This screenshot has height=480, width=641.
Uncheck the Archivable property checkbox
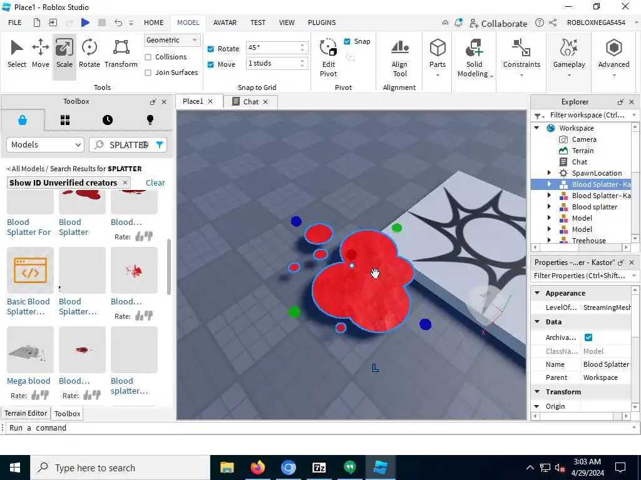[x=588, y=337]
